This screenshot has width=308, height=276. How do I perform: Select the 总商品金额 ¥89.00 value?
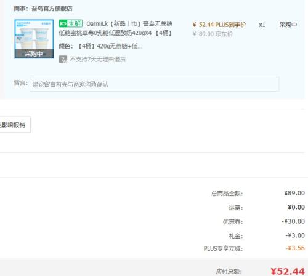point(294,193)
